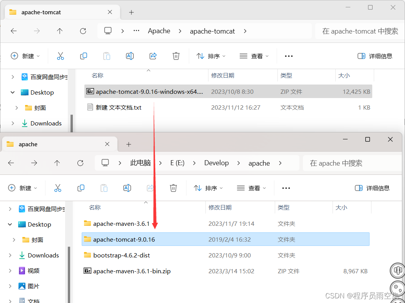This screenshot has height=303, width=405.
Task: Select 新建 文本文档.txt file
Action: coord(228,107)
